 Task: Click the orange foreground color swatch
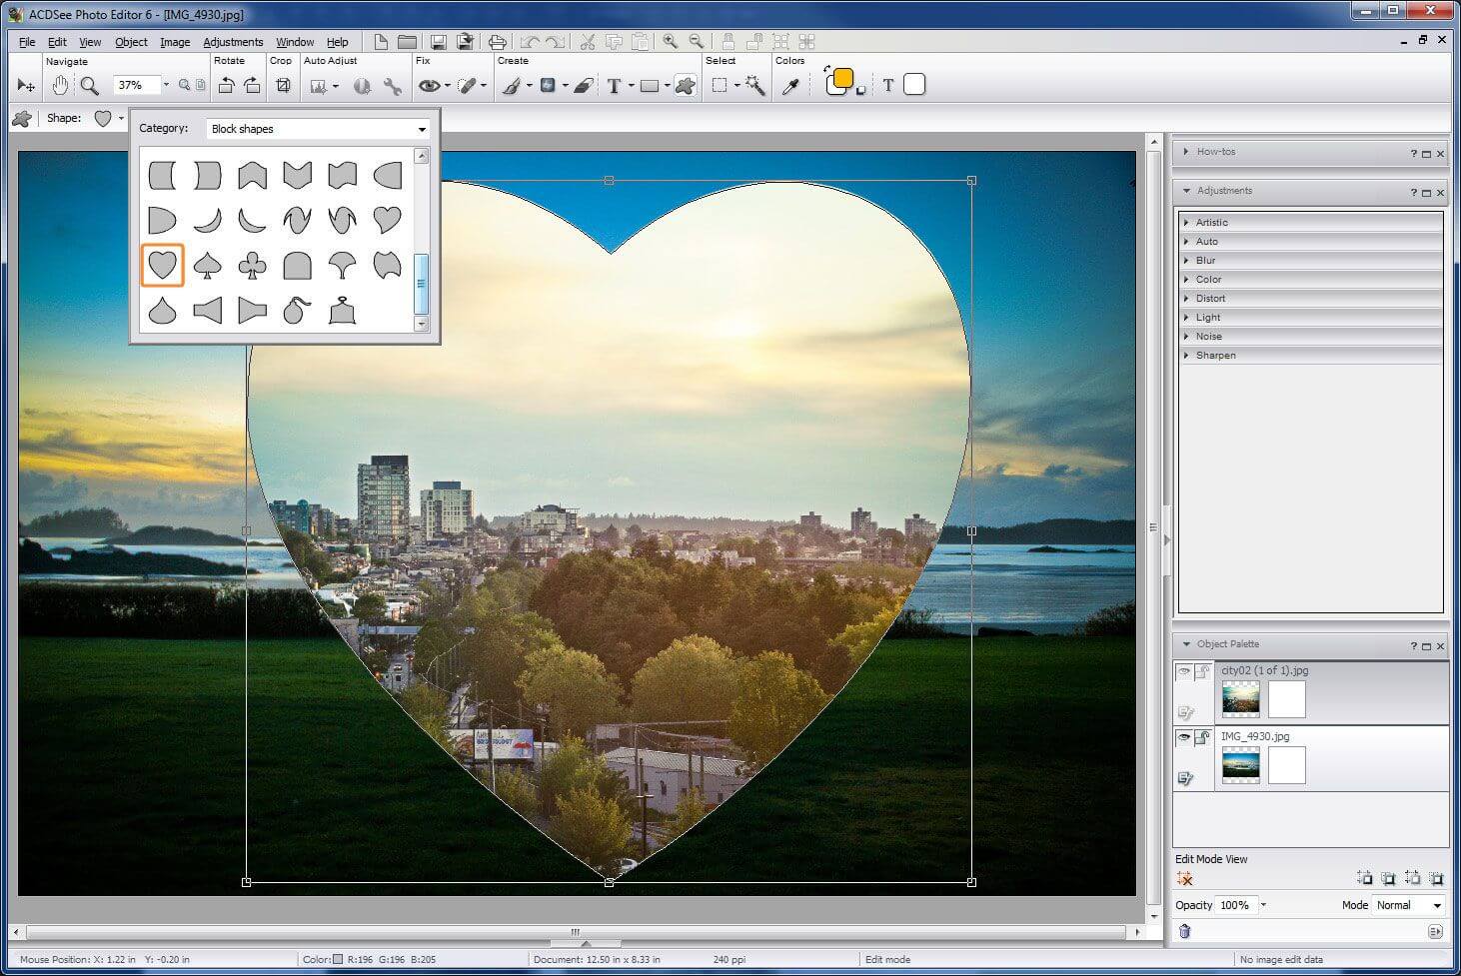click(x=842, y=78)
